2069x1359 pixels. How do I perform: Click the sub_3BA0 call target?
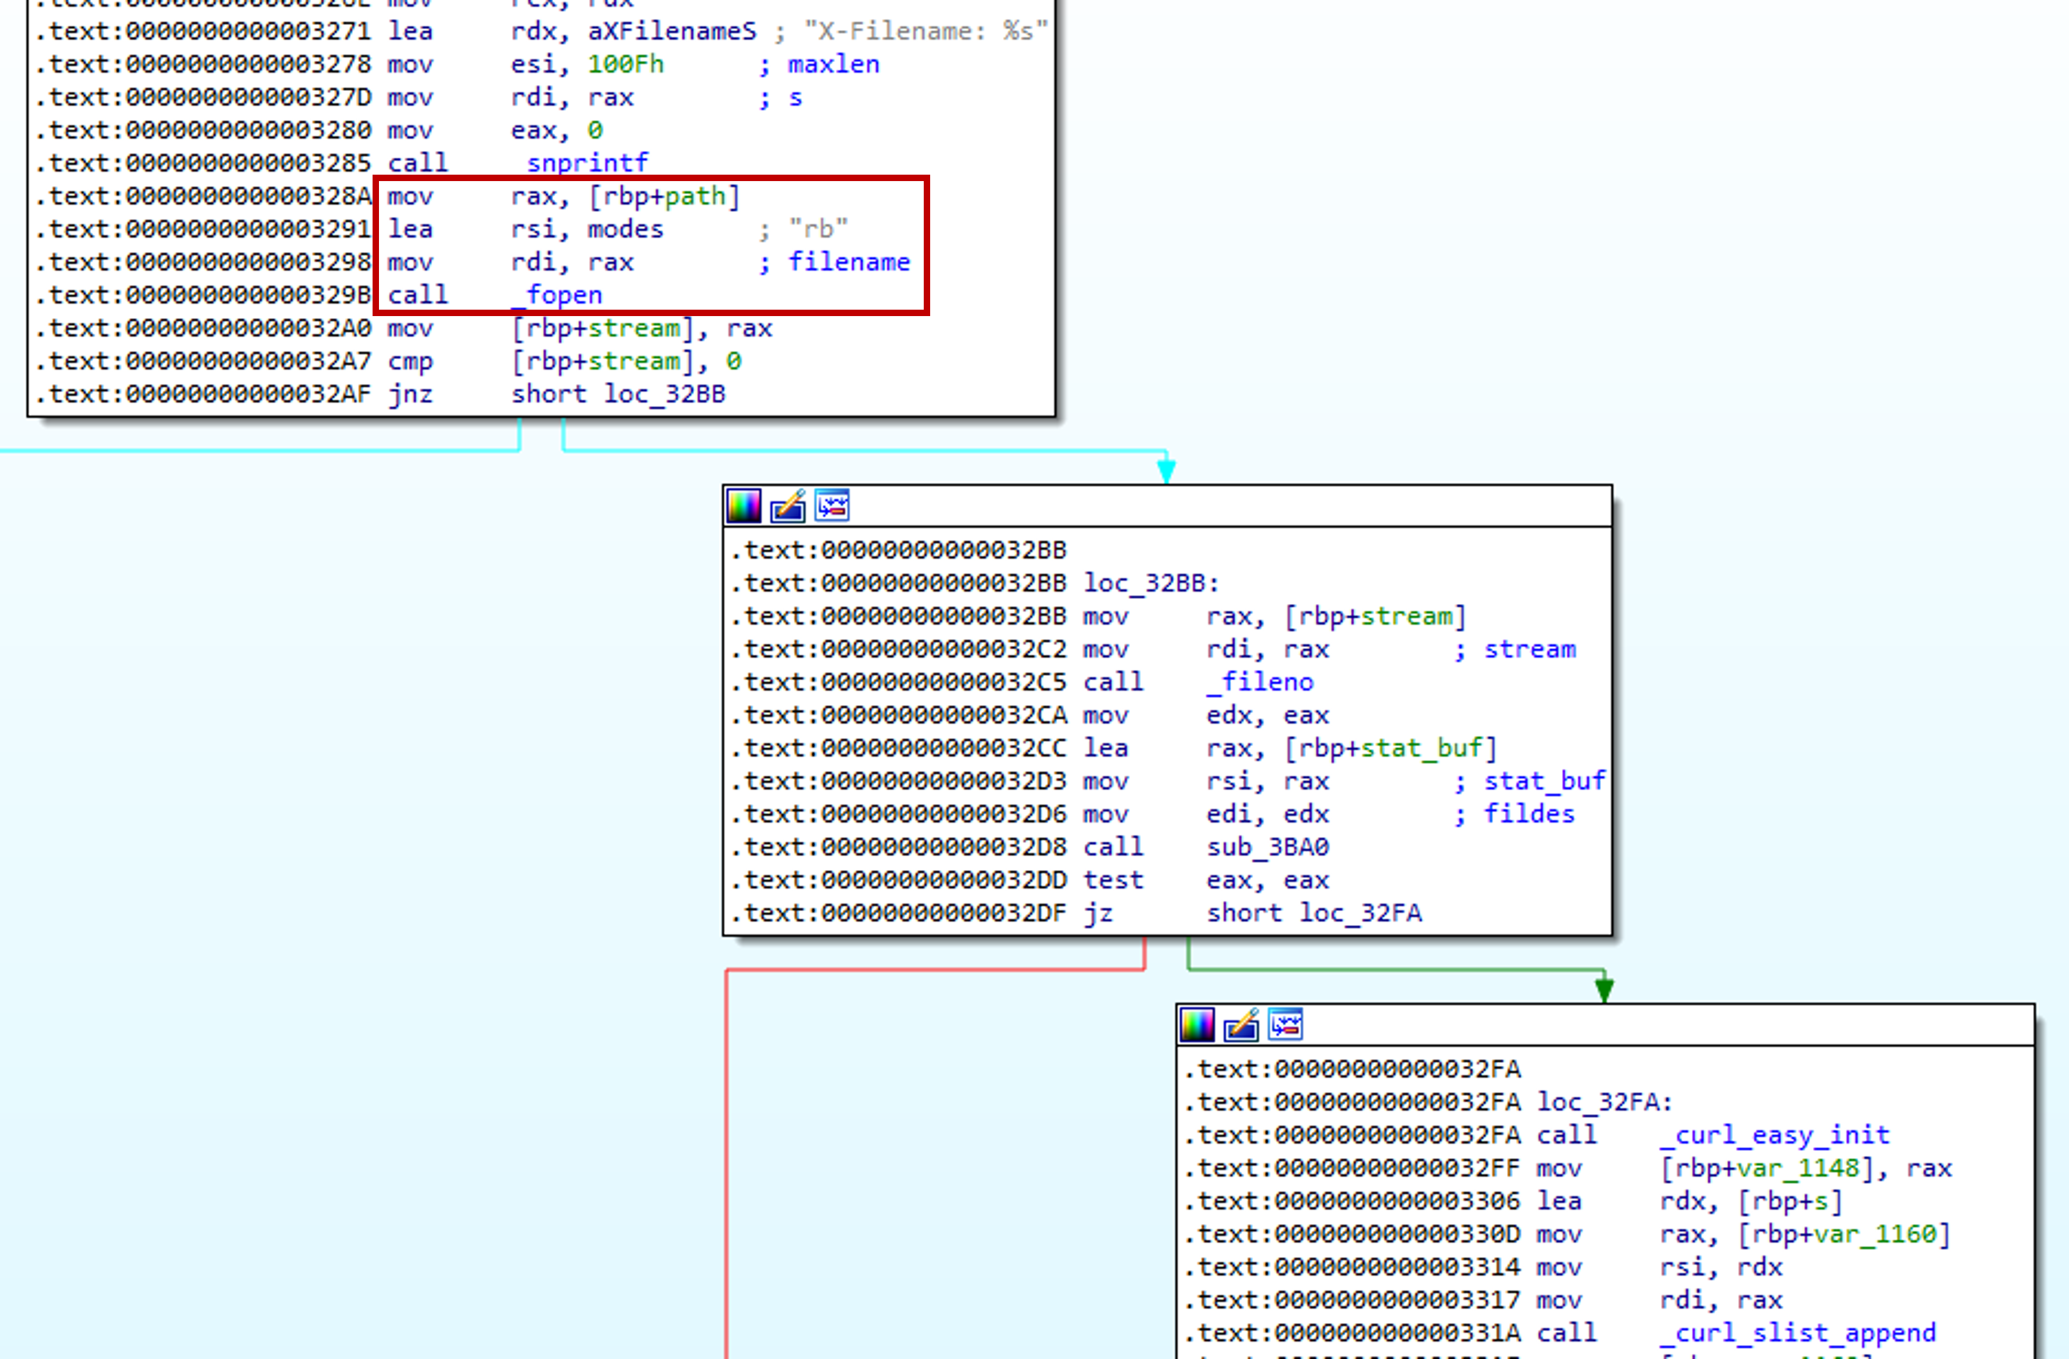point(1268,847)
